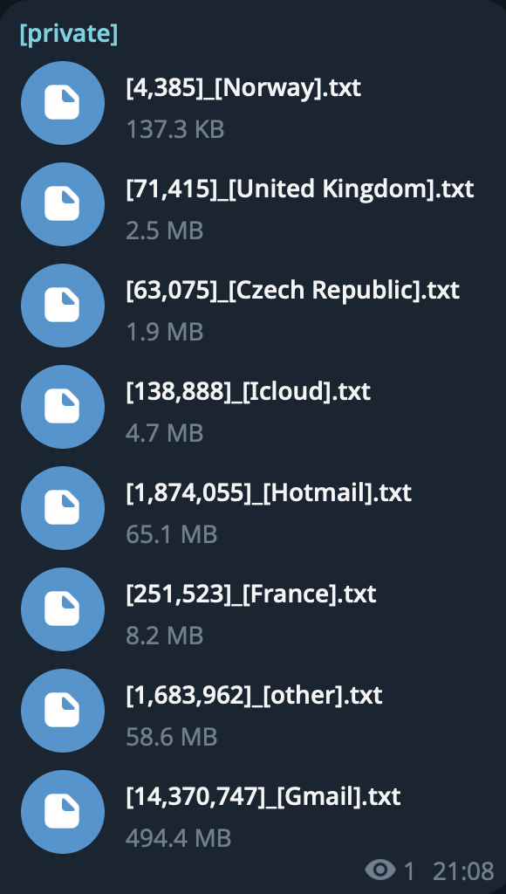The width and height of the screenshot is (506, 894).
Task: Download the Norway file via its document icon
Action: point(63,103)
